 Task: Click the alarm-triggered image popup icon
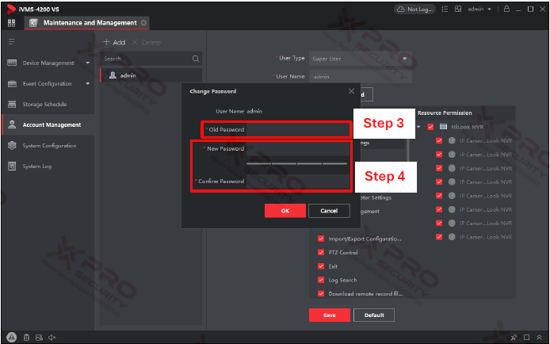[39, 338]
